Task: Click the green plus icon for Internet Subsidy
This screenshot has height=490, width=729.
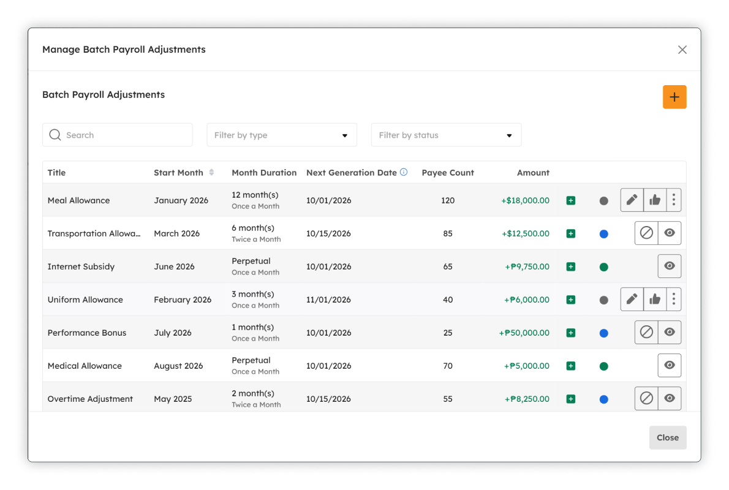Action: click(x=571, y=266)
